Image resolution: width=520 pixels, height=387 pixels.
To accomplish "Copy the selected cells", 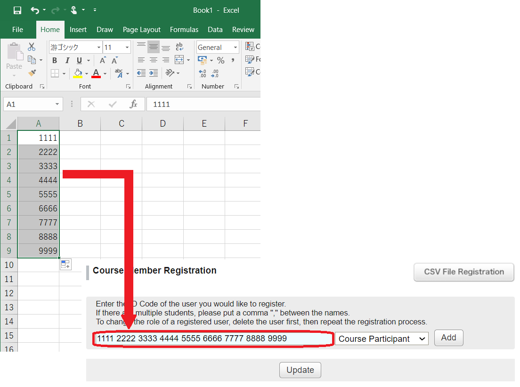I will click(x=32, y=60).
